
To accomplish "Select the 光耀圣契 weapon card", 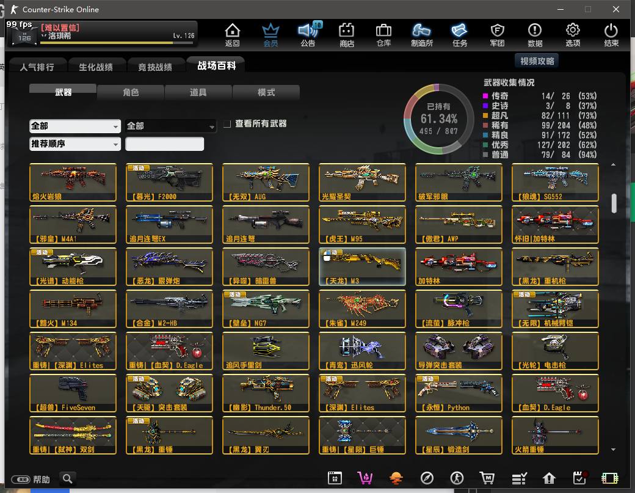I will pyautogui.click(x=362, y=182).
